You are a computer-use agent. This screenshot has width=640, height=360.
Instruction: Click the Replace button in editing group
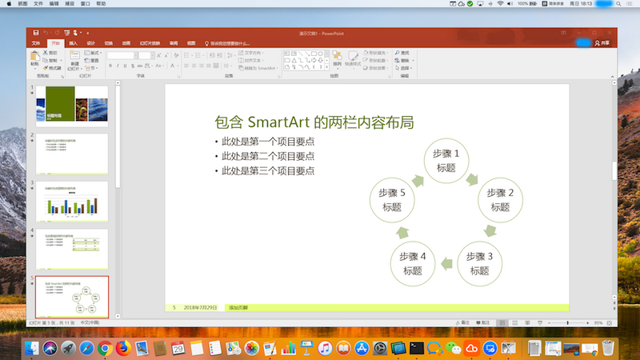pos(403,61)
